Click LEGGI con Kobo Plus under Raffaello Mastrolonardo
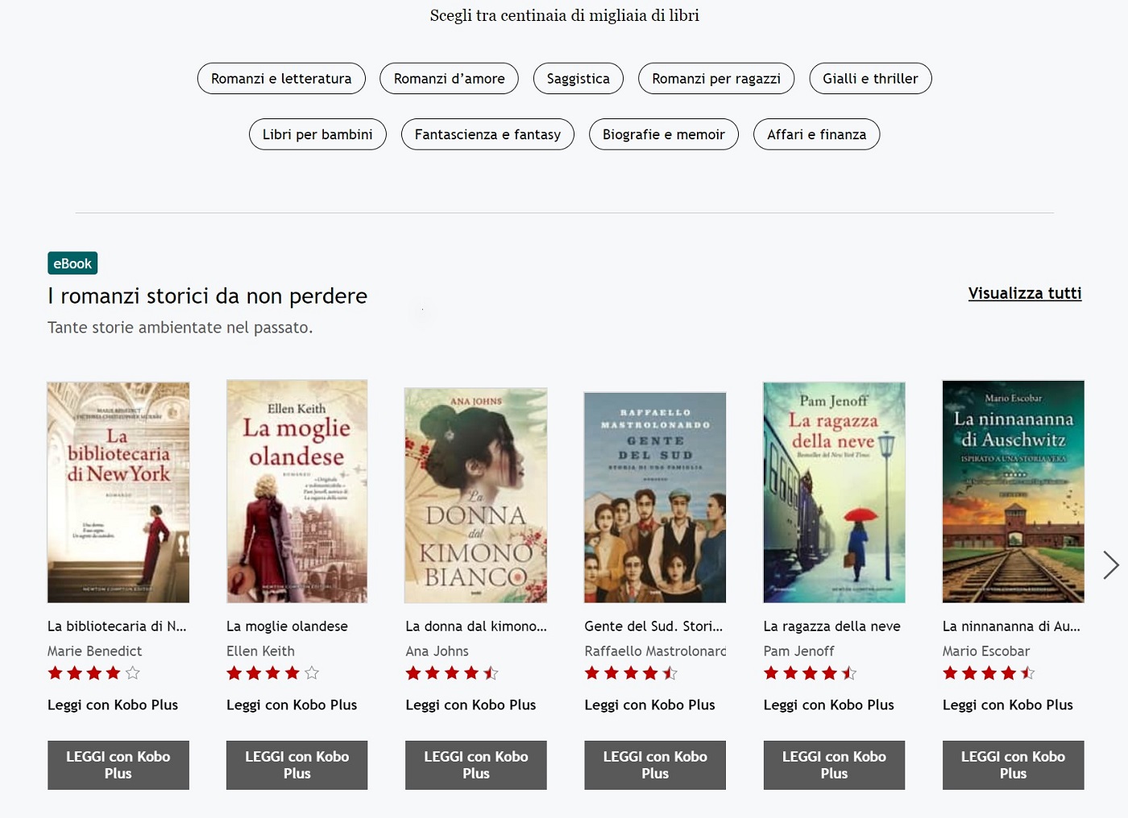 [655, 765]
